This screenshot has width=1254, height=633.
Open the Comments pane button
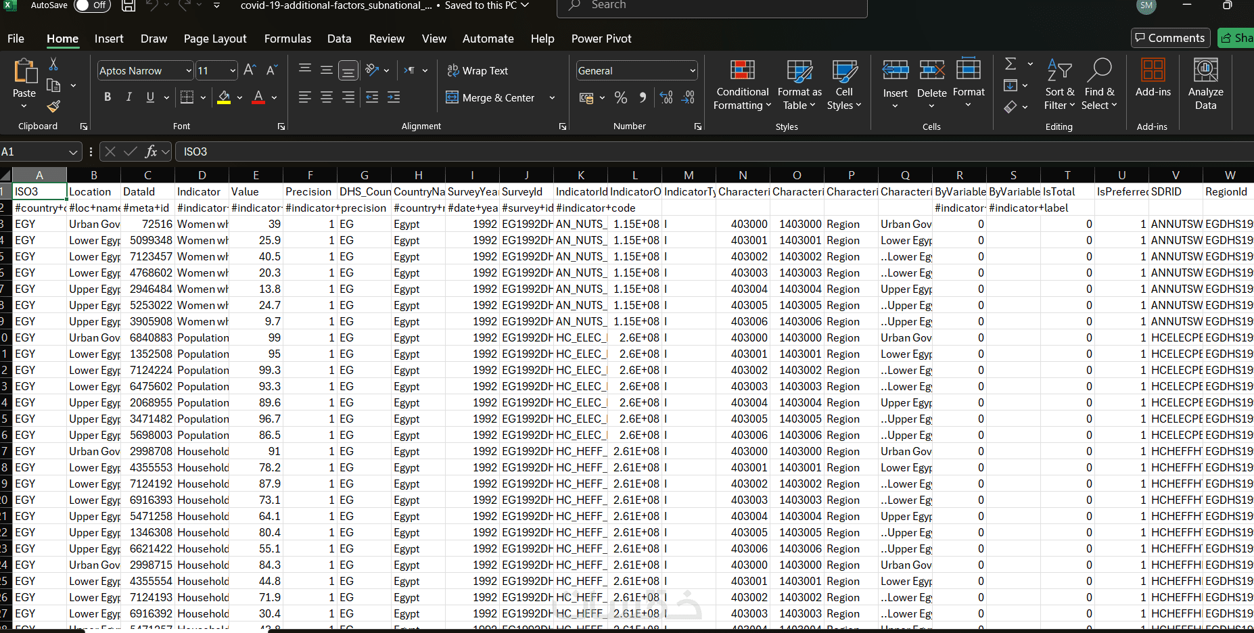tap(1169, 38)
